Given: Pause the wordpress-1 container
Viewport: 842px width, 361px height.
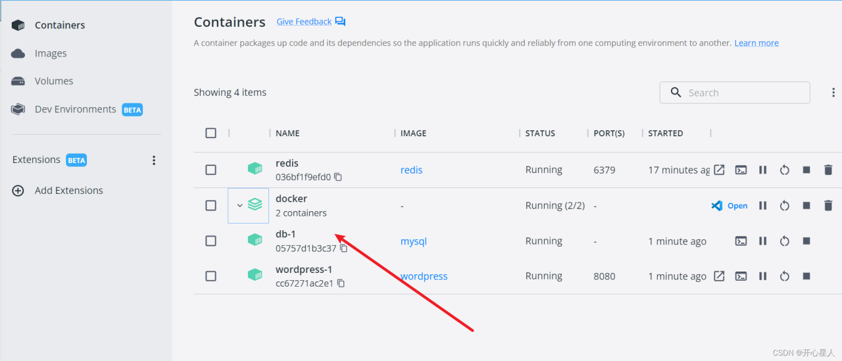Looking at the screenshot, I should 762,276.
